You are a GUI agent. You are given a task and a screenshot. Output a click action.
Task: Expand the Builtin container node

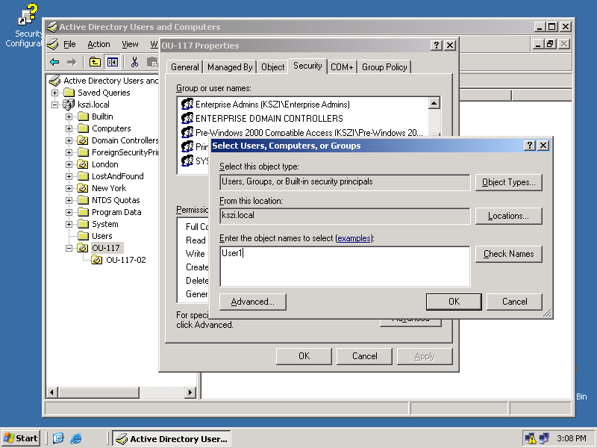(69, 116)
